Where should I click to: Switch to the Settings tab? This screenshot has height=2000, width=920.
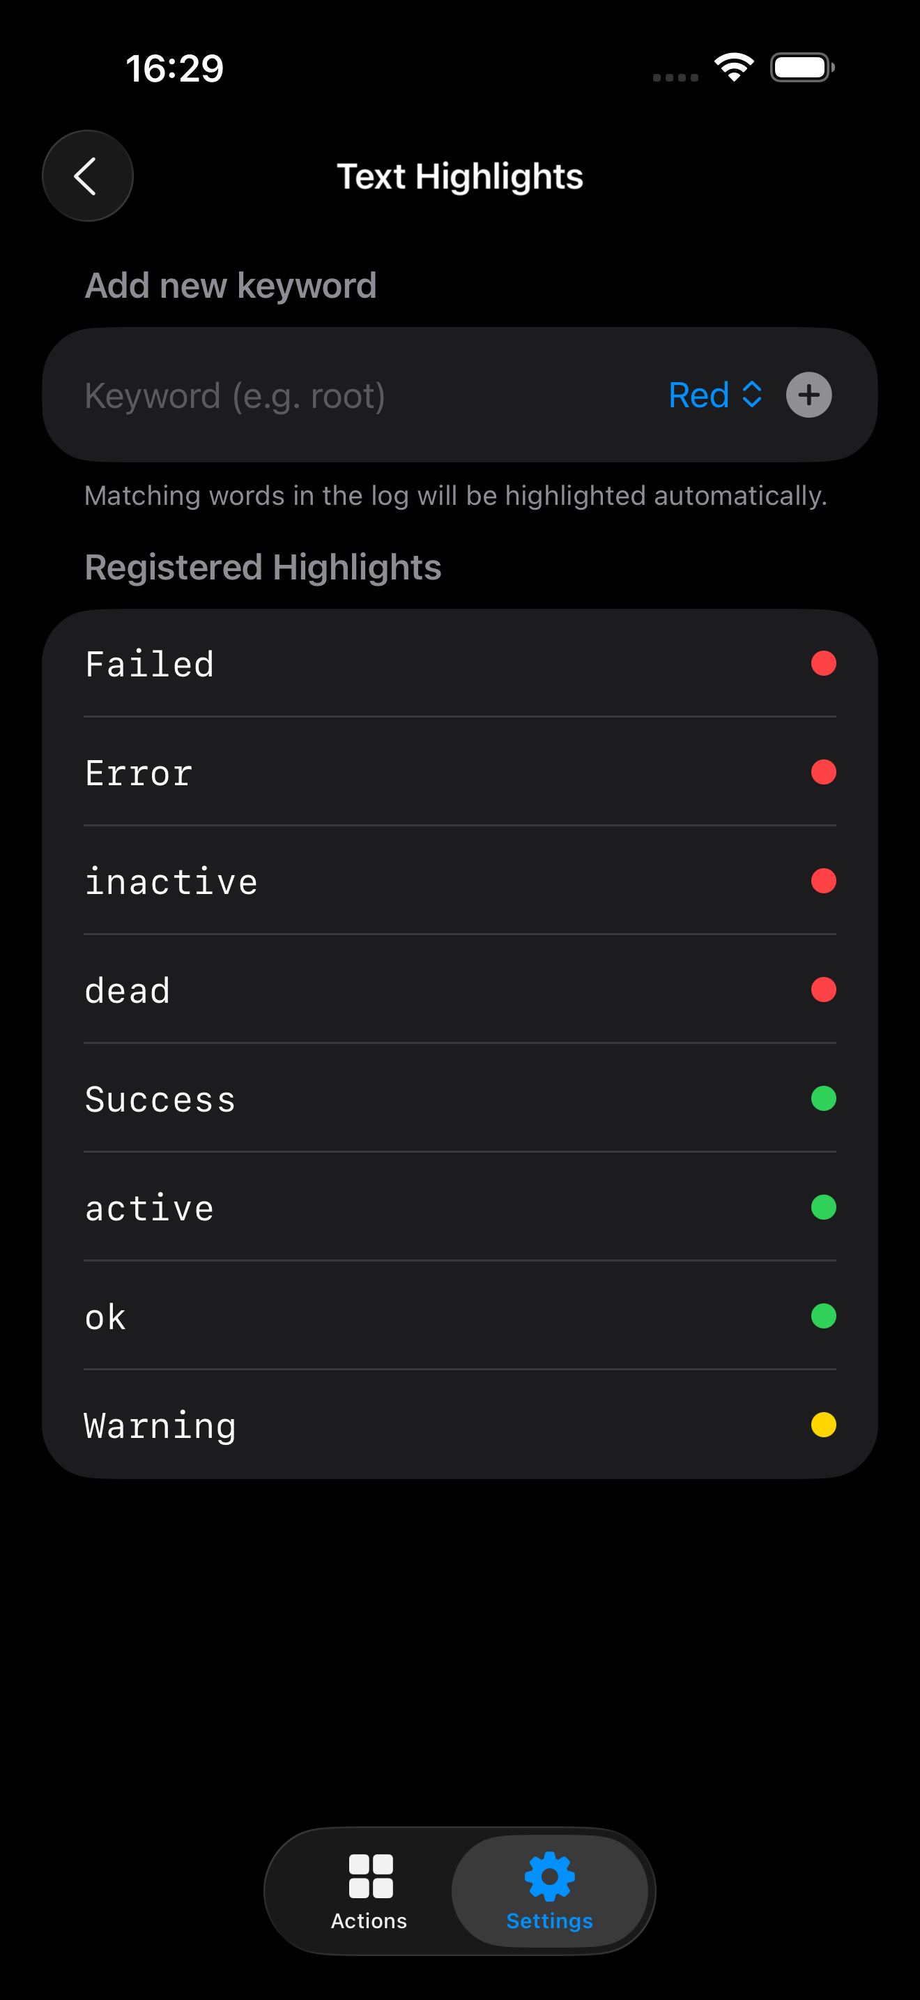(x=549, y=1891)
